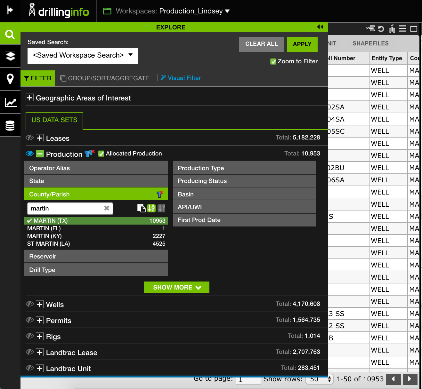Image resolution: width=422 pixels, height=389 pixels.
Task: Expand the Wells data set
Action: 40,304
